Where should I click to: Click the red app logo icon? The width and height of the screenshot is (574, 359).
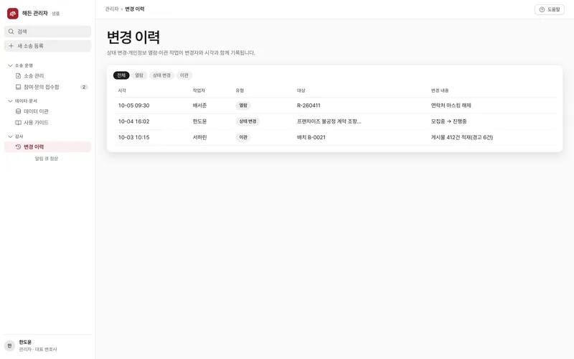click(13, 14)
